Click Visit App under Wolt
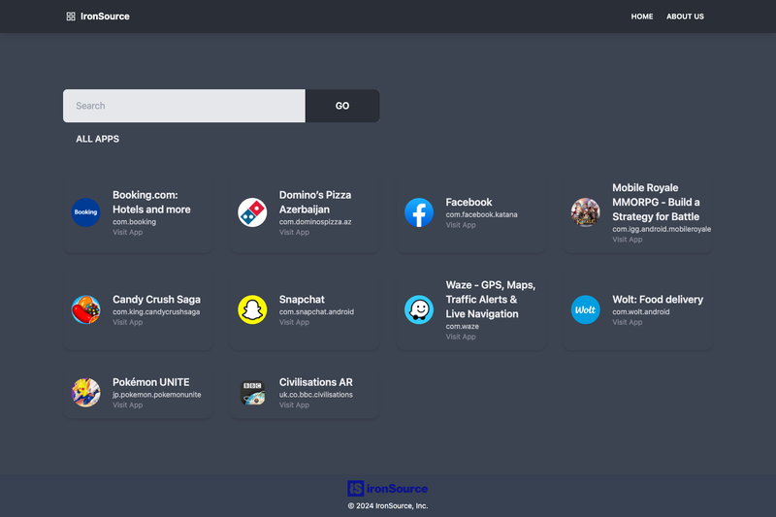 pos(628,322)
